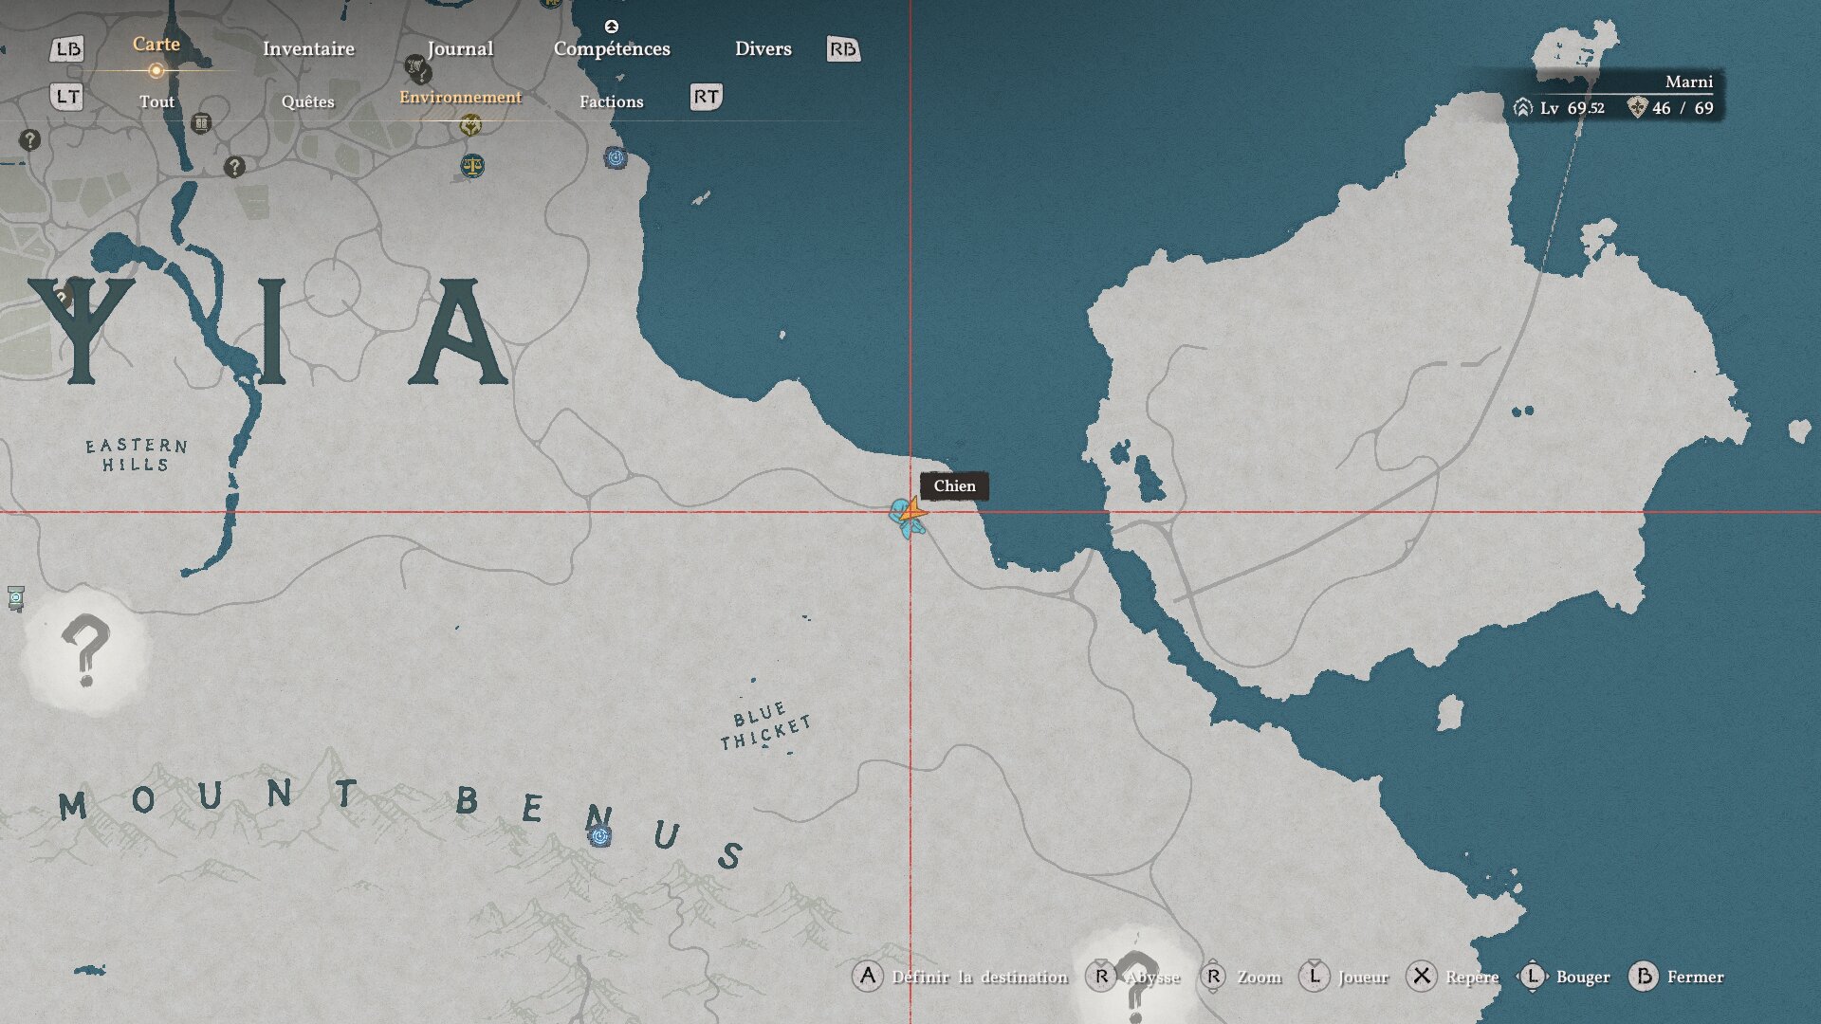Switch to the Journal tab

point(460,49)
